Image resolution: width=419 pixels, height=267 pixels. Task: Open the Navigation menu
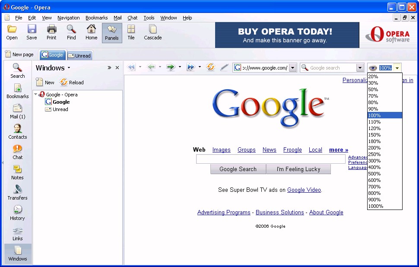click(x=68, y=18)
